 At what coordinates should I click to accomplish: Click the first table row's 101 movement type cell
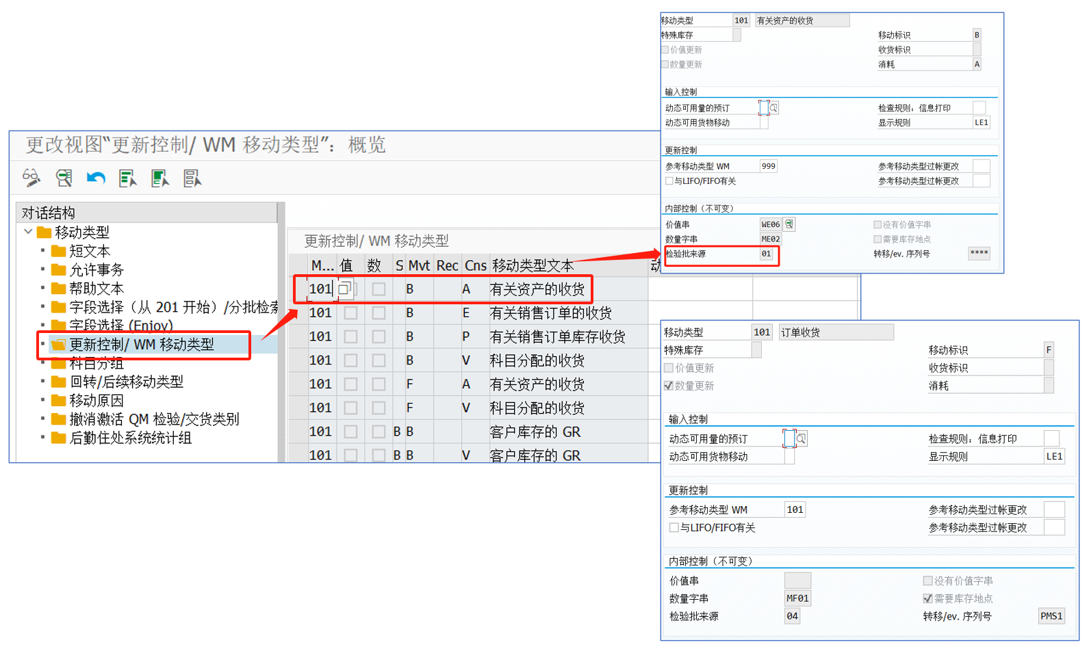pos(320,289)
